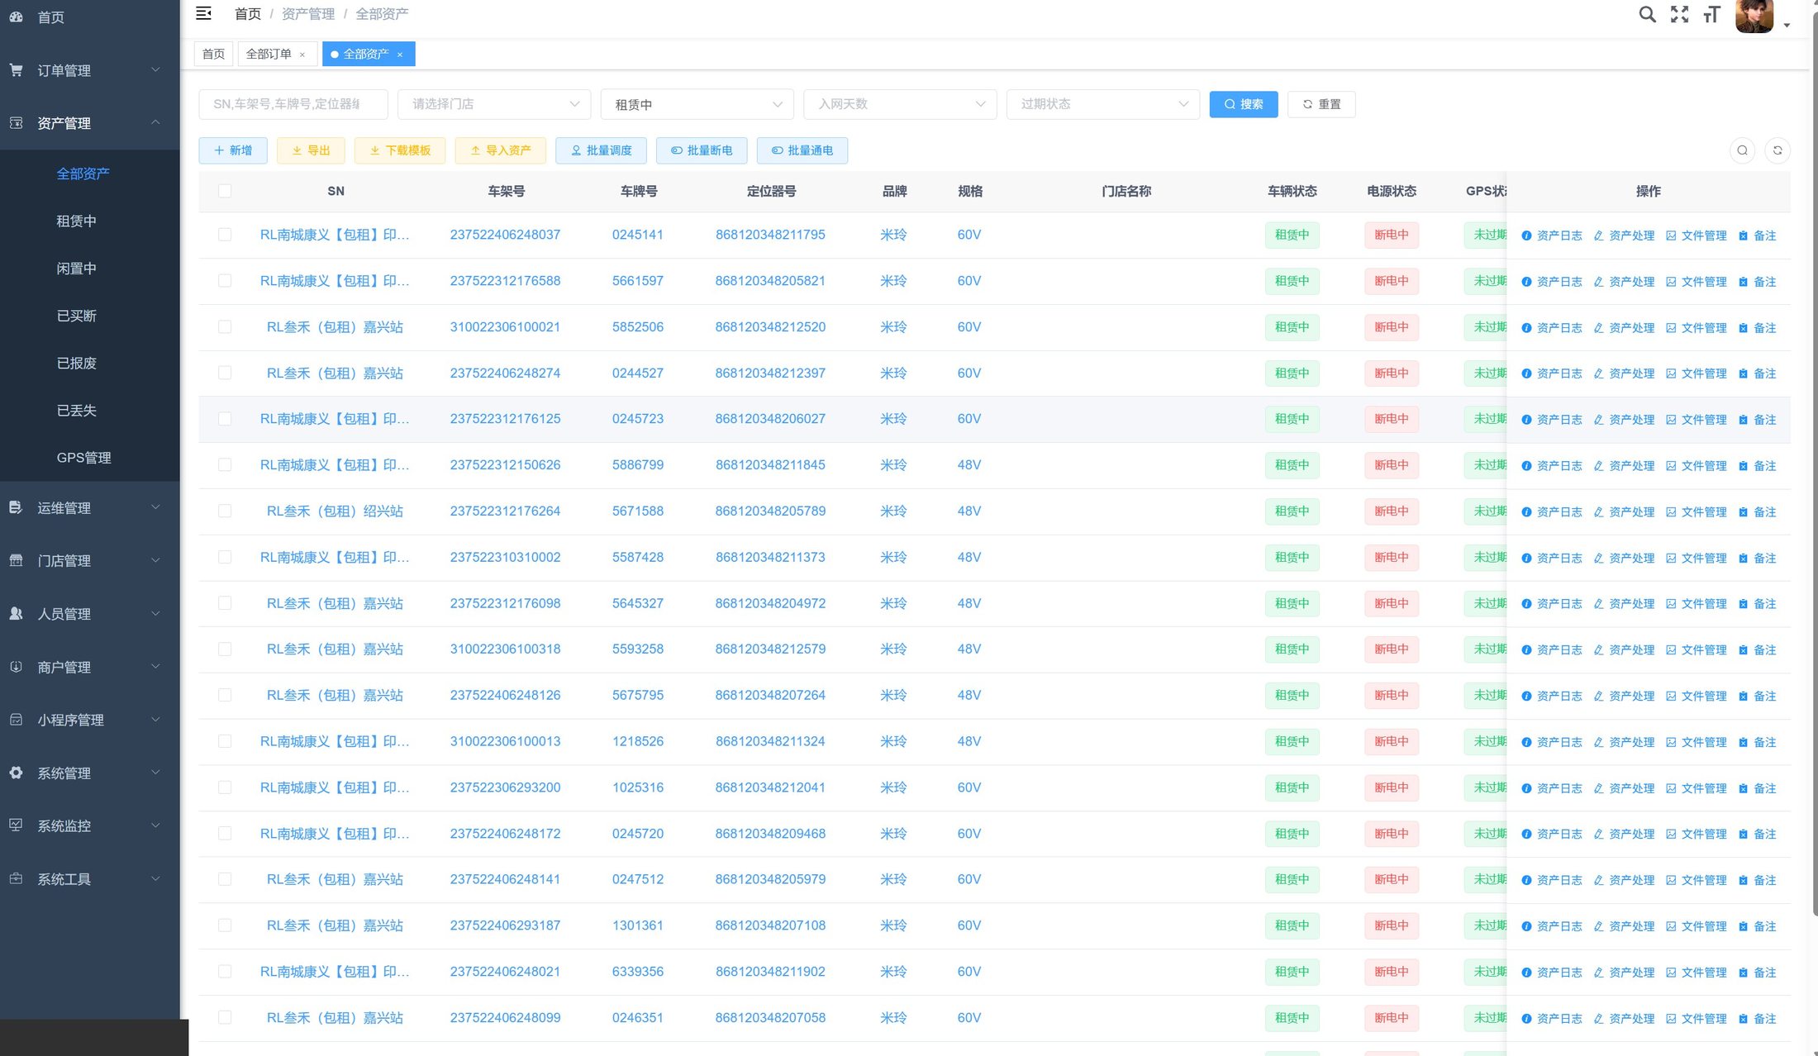The image size is (1818, 1056).
Task: Toggle the select-all checkbox in table header
Action: (x=225, y=191)
